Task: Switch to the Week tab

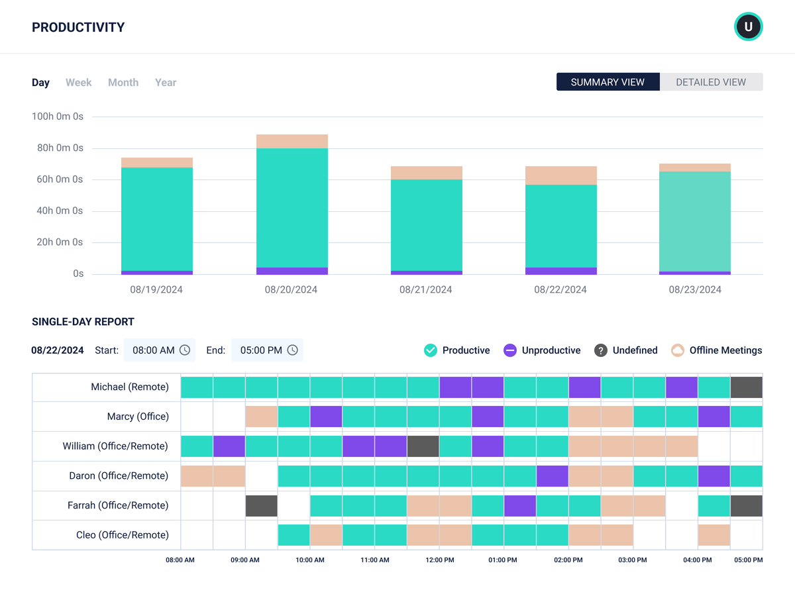Action: pyautogui.click(x=78, y=82)
